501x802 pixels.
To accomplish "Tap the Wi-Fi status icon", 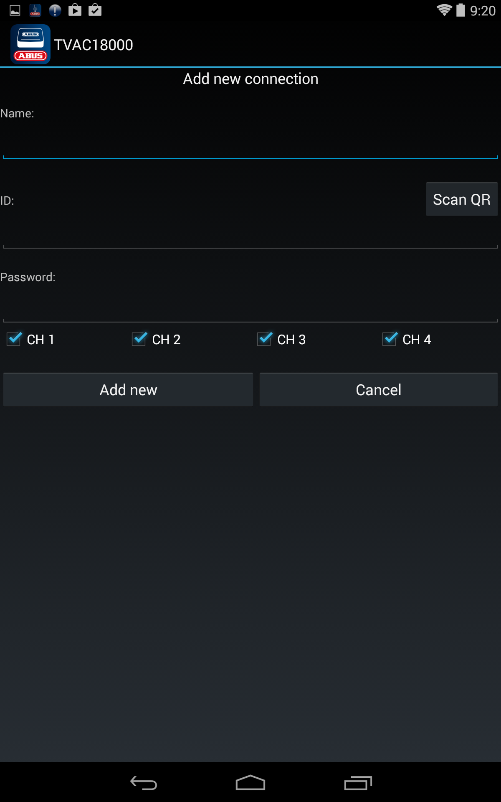I will coord(444,10).
